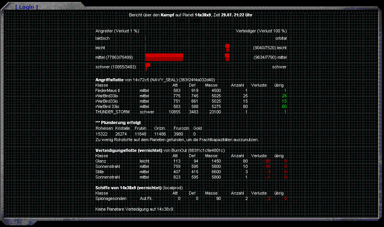Click the Kristalle amount 26274
This screenshot has width=384, height=227.
(x=121, y=134)
